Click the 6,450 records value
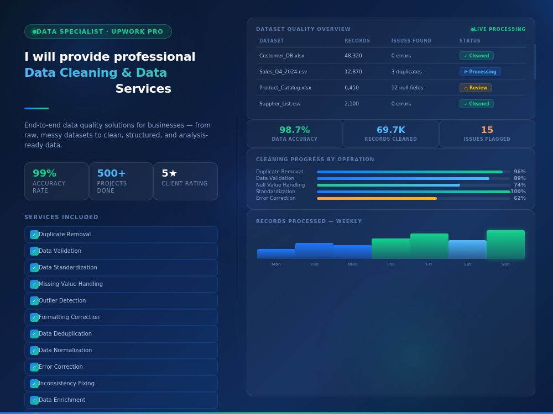The height and width of the screenshot is (414, 553). (x=352, y=88)
